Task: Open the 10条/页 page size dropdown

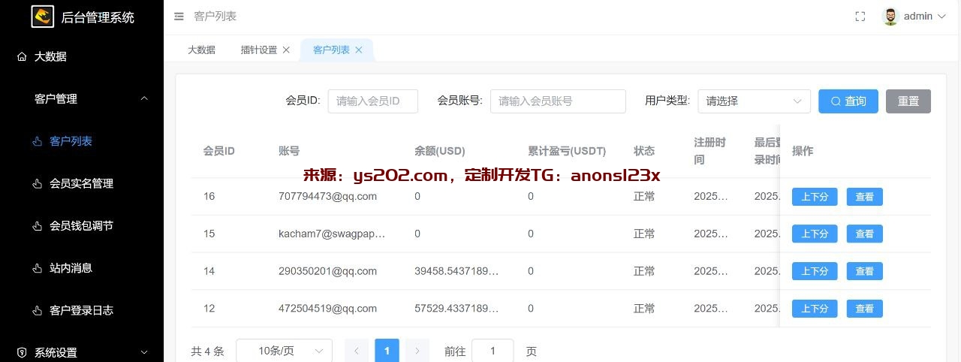Action: tap(284, 351)
